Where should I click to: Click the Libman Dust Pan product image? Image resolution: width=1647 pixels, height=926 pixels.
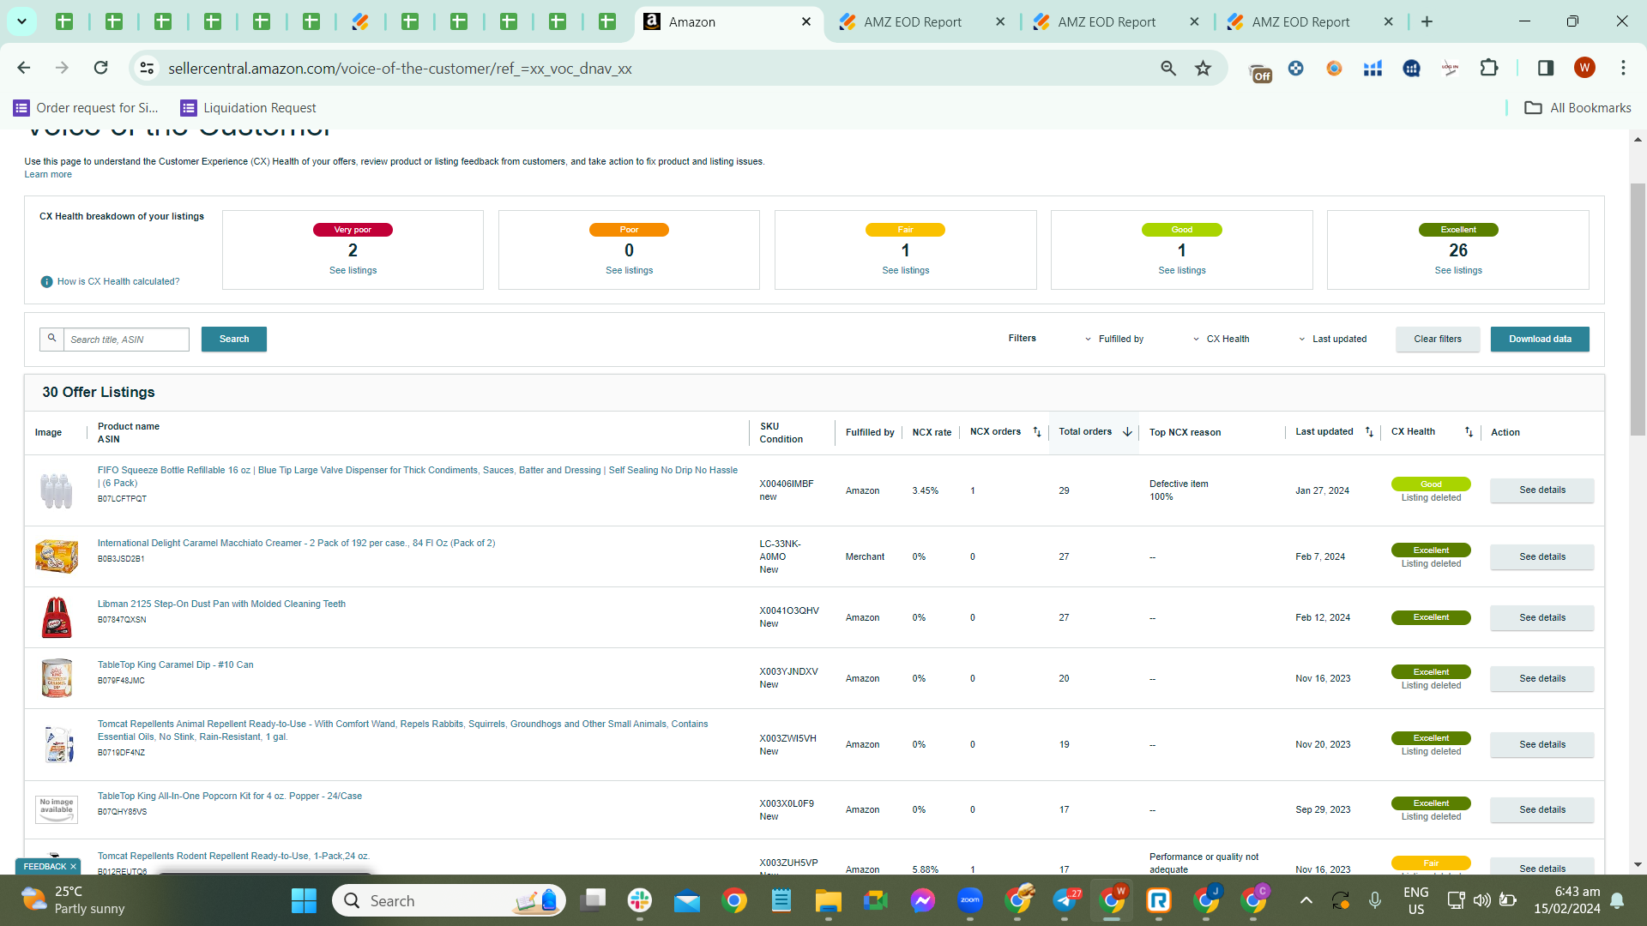[57, 618]
